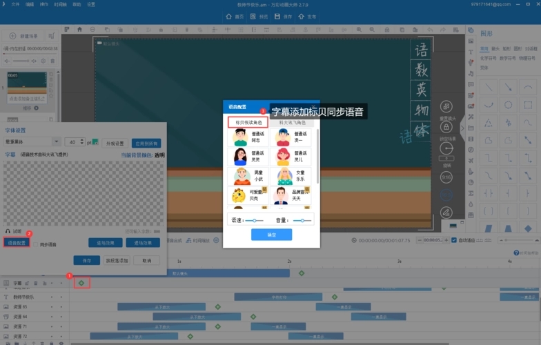Click the font size stepper arrows
The image size is (541, 345).
pyautogui.click(x=81, y=142)
